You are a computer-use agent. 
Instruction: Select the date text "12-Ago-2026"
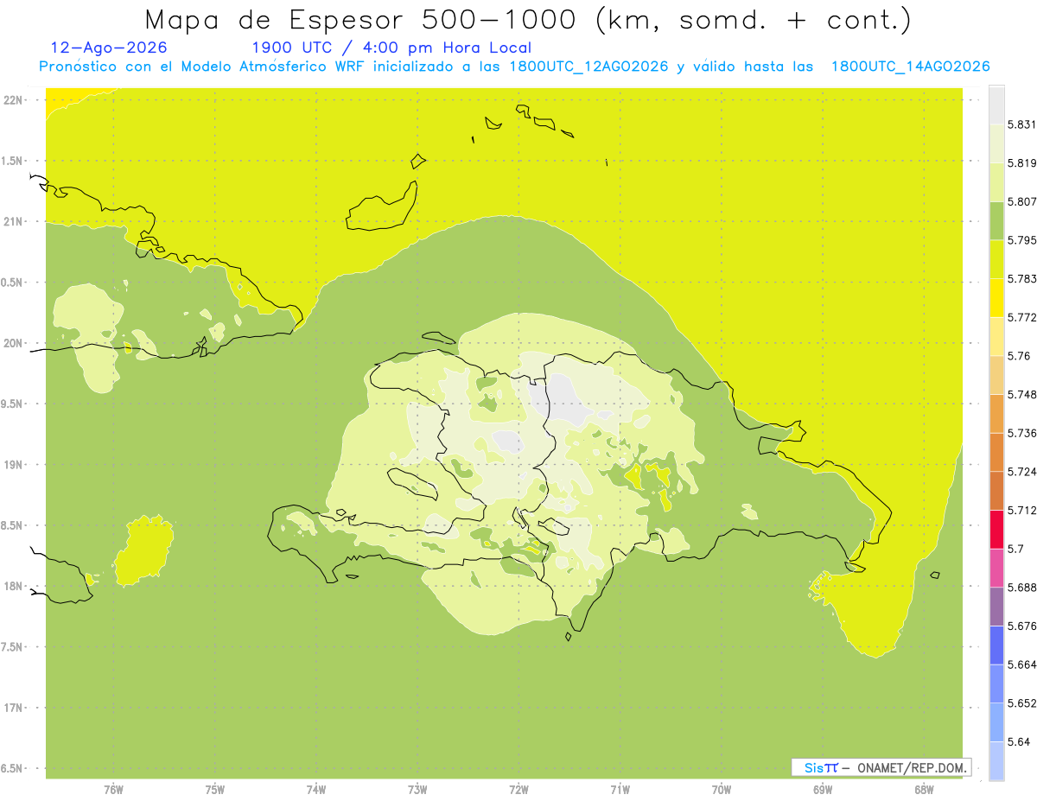click(x=109, y=48)
